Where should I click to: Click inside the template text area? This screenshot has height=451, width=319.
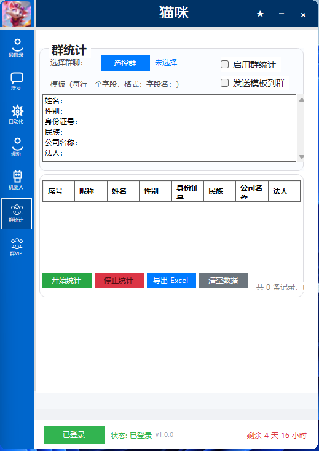pyautogui.click(x=169, y=128)
